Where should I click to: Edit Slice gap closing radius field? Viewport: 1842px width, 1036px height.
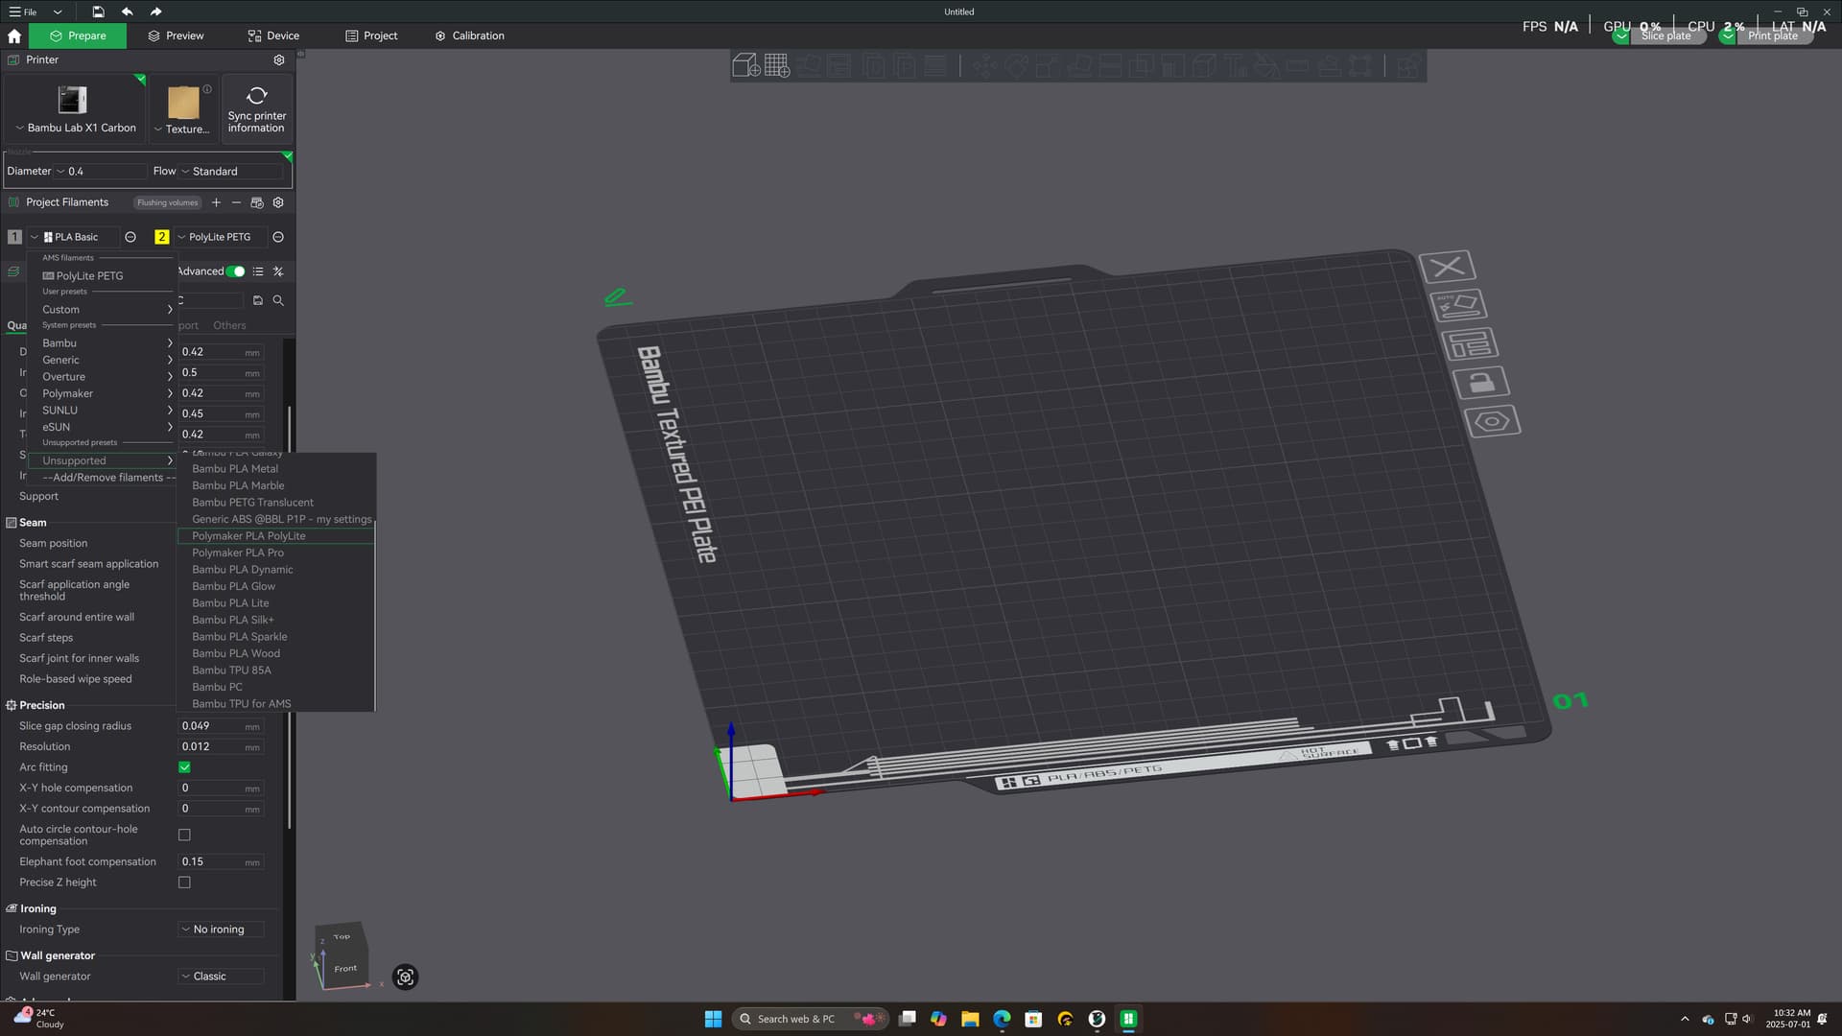[x=221, y=726]
